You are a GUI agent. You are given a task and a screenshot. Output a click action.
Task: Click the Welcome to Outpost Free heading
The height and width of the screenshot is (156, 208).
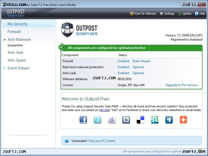[x=86, y=99]
